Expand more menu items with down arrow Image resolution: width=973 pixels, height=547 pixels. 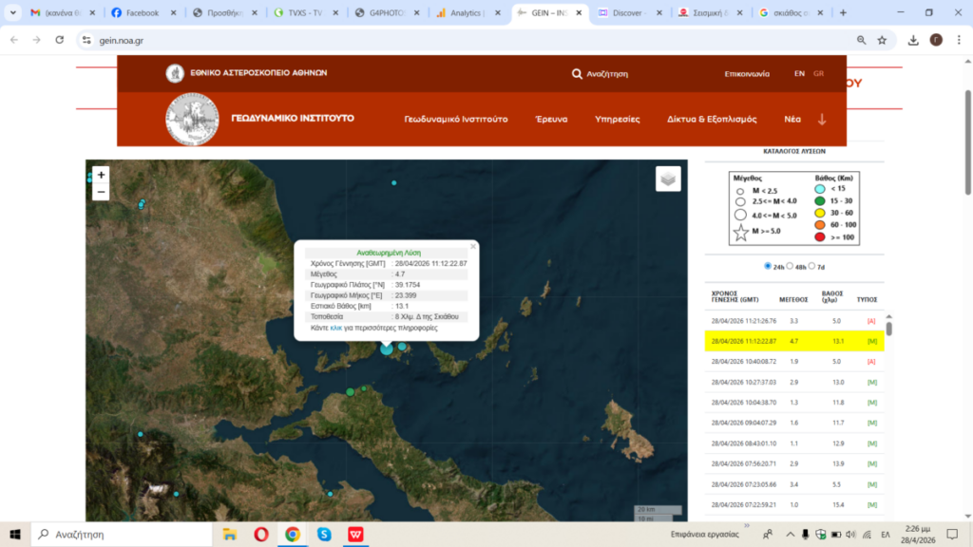click(x=822, y=120)
